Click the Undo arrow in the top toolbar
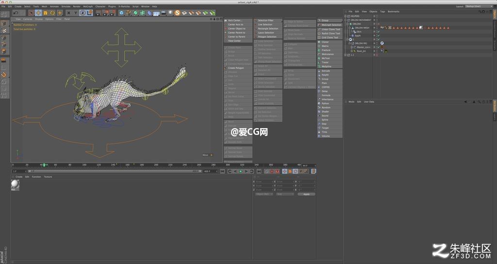This screenshot has width=497, height=264. pyautogui.click(x=16, y=13)
